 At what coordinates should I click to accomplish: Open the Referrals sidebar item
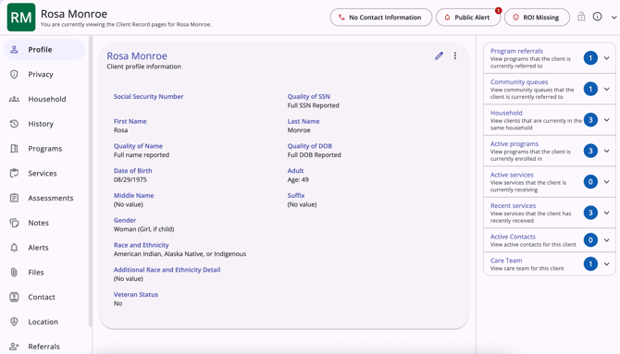pos(44,347)
